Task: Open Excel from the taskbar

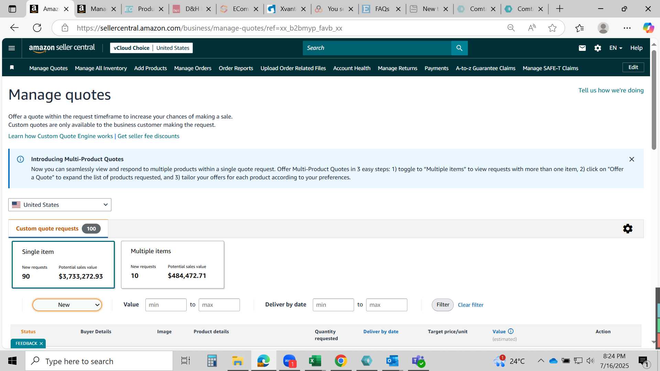Action: click(315, 361)
